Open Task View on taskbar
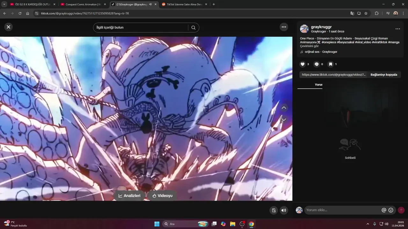408x229 pixels. 214,224
